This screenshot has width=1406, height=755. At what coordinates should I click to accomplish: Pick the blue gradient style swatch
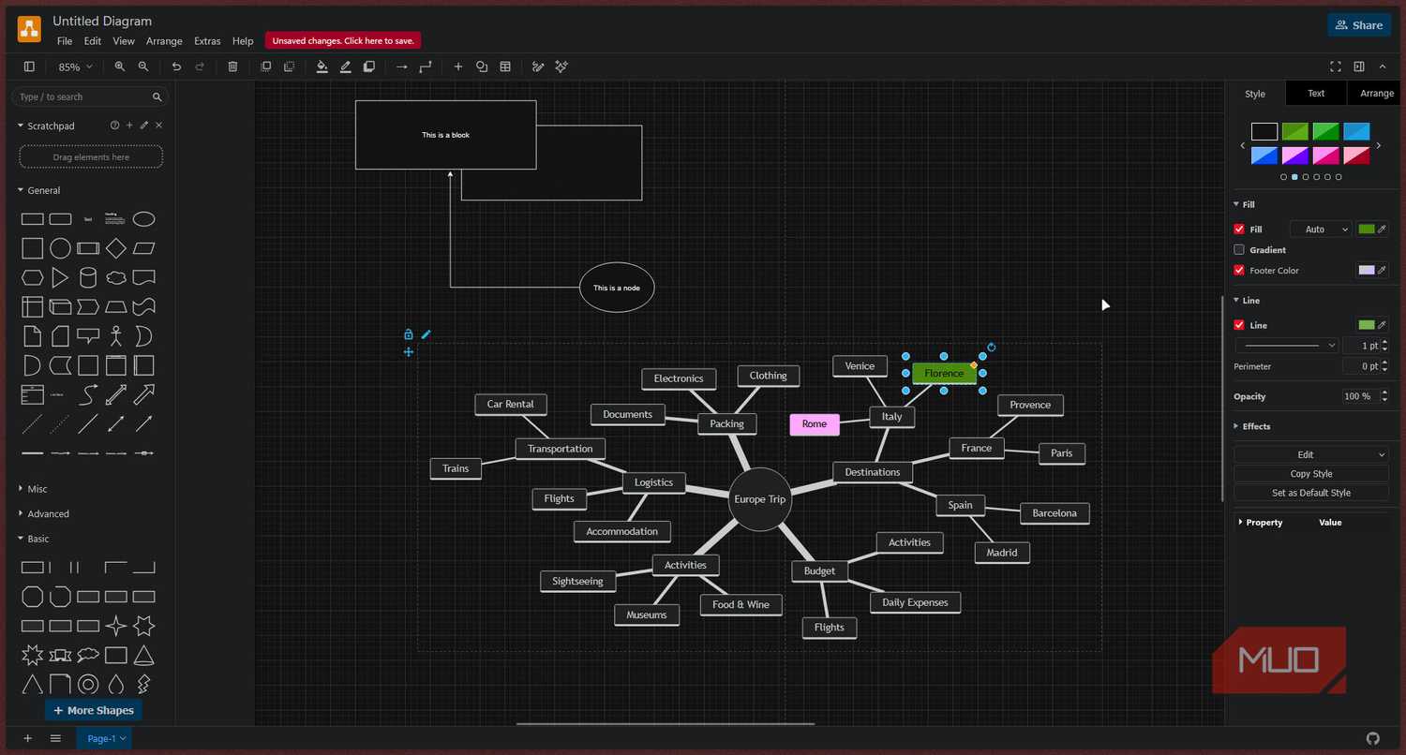(1264, 155)
